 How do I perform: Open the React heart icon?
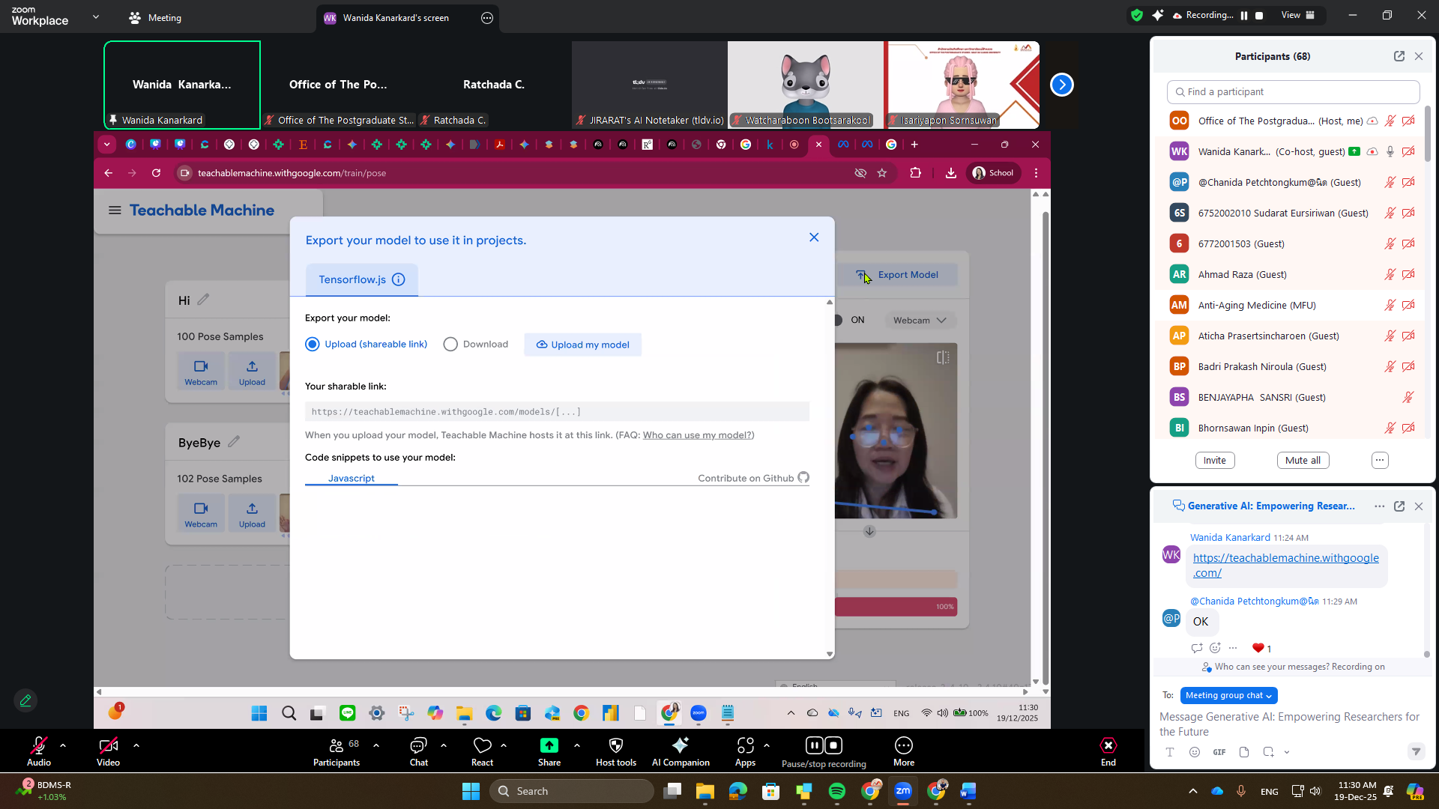coord(482,745)
